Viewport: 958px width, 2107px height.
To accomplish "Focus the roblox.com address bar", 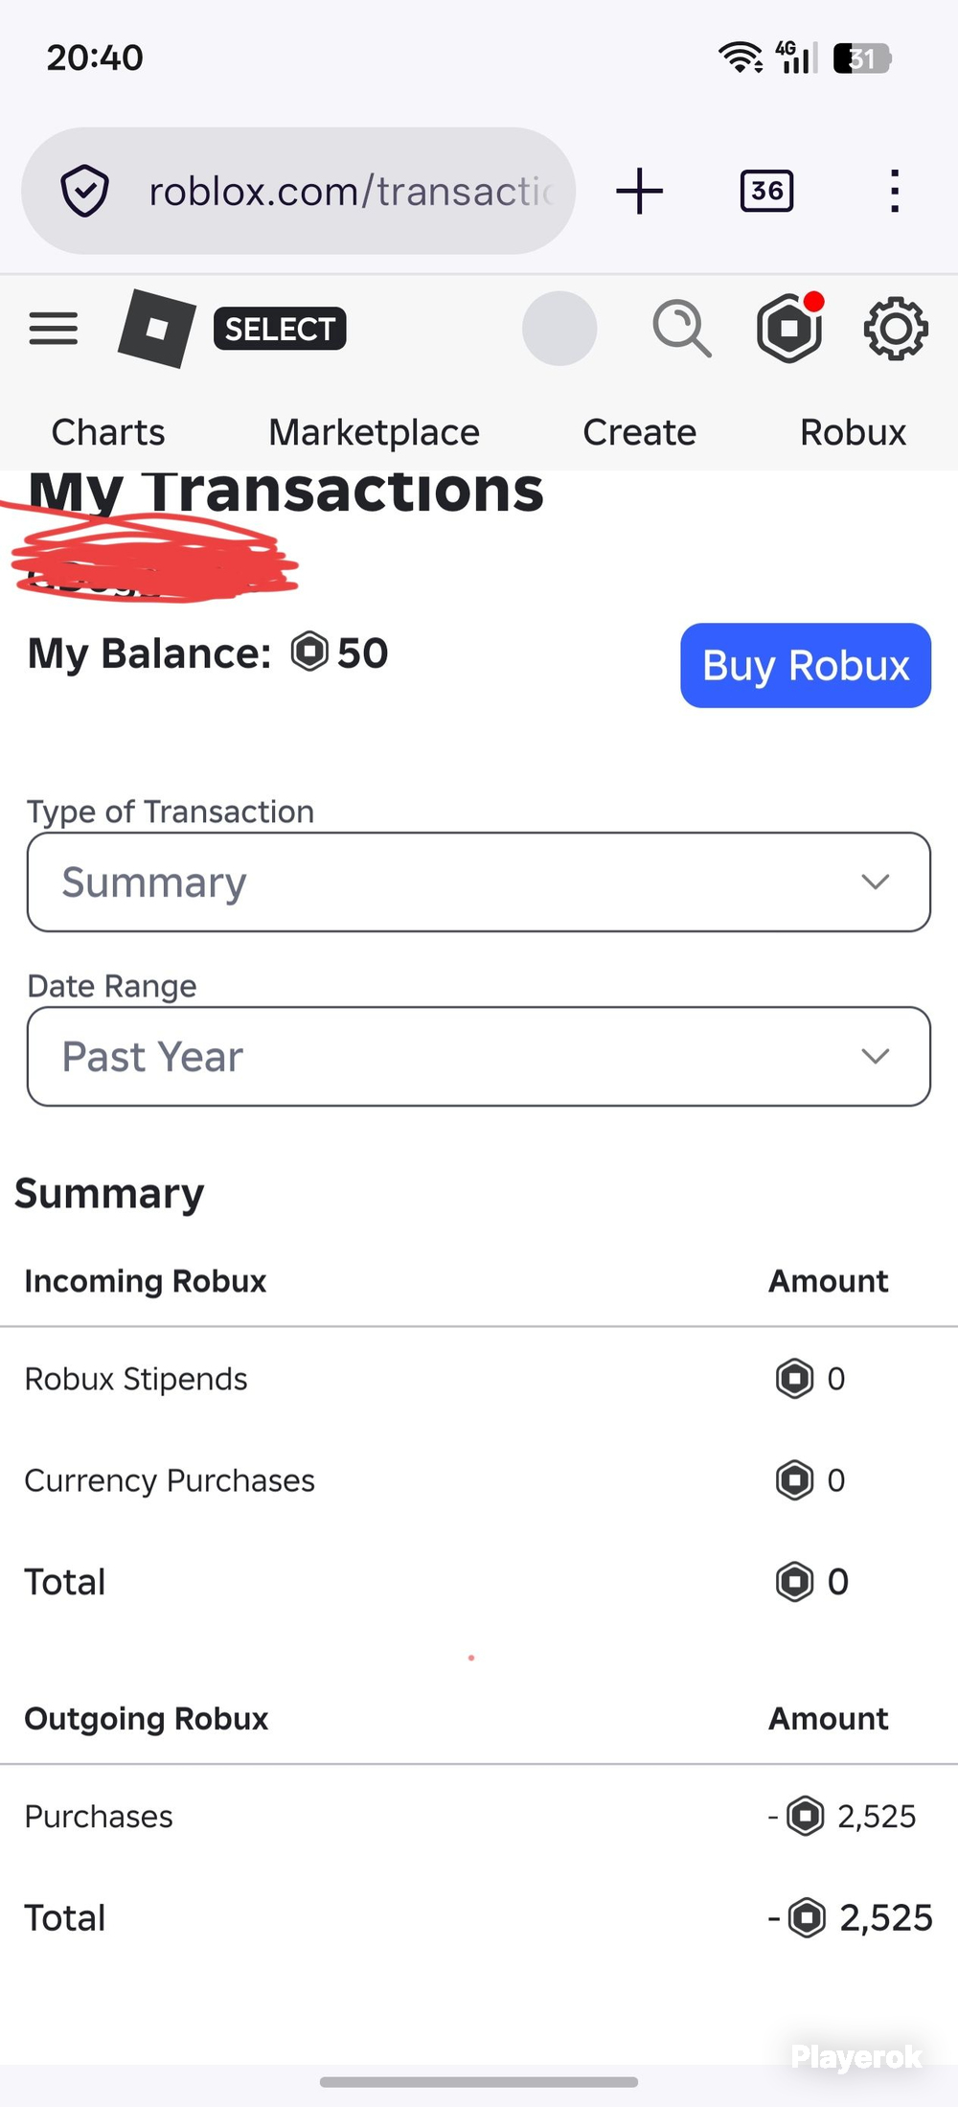I will pyautogui.click(x=298, y=191).
